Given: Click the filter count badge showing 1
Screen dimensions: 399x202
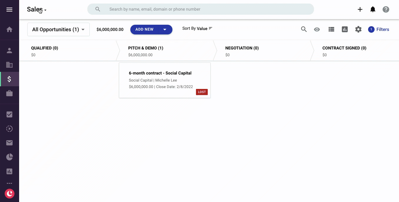Looking at the screenshot, I should (x=371, y=29).
